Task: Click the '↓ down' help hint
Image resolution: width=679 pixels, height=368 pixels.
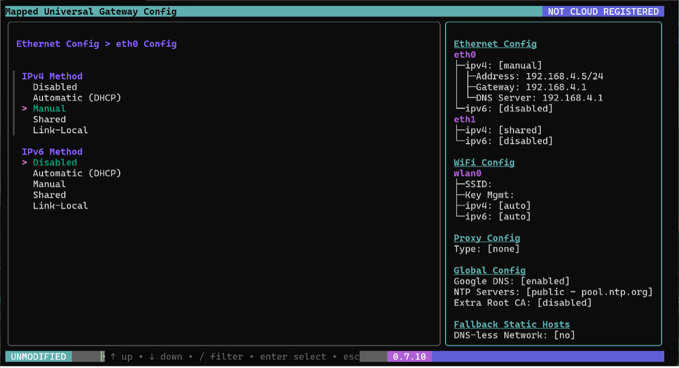Action: [165, 357]
